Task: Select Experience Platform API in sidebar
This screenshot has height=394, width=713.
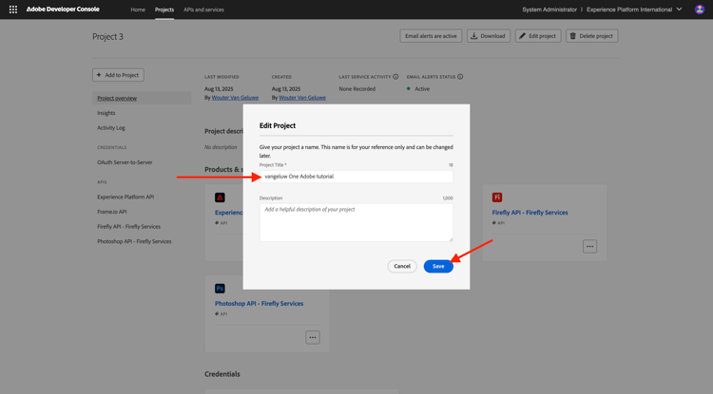Action: [125, 197]
